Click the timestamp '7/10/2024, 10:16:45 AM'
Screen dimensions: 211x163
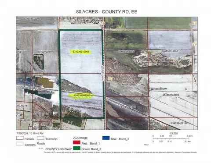tap(30, 133)
